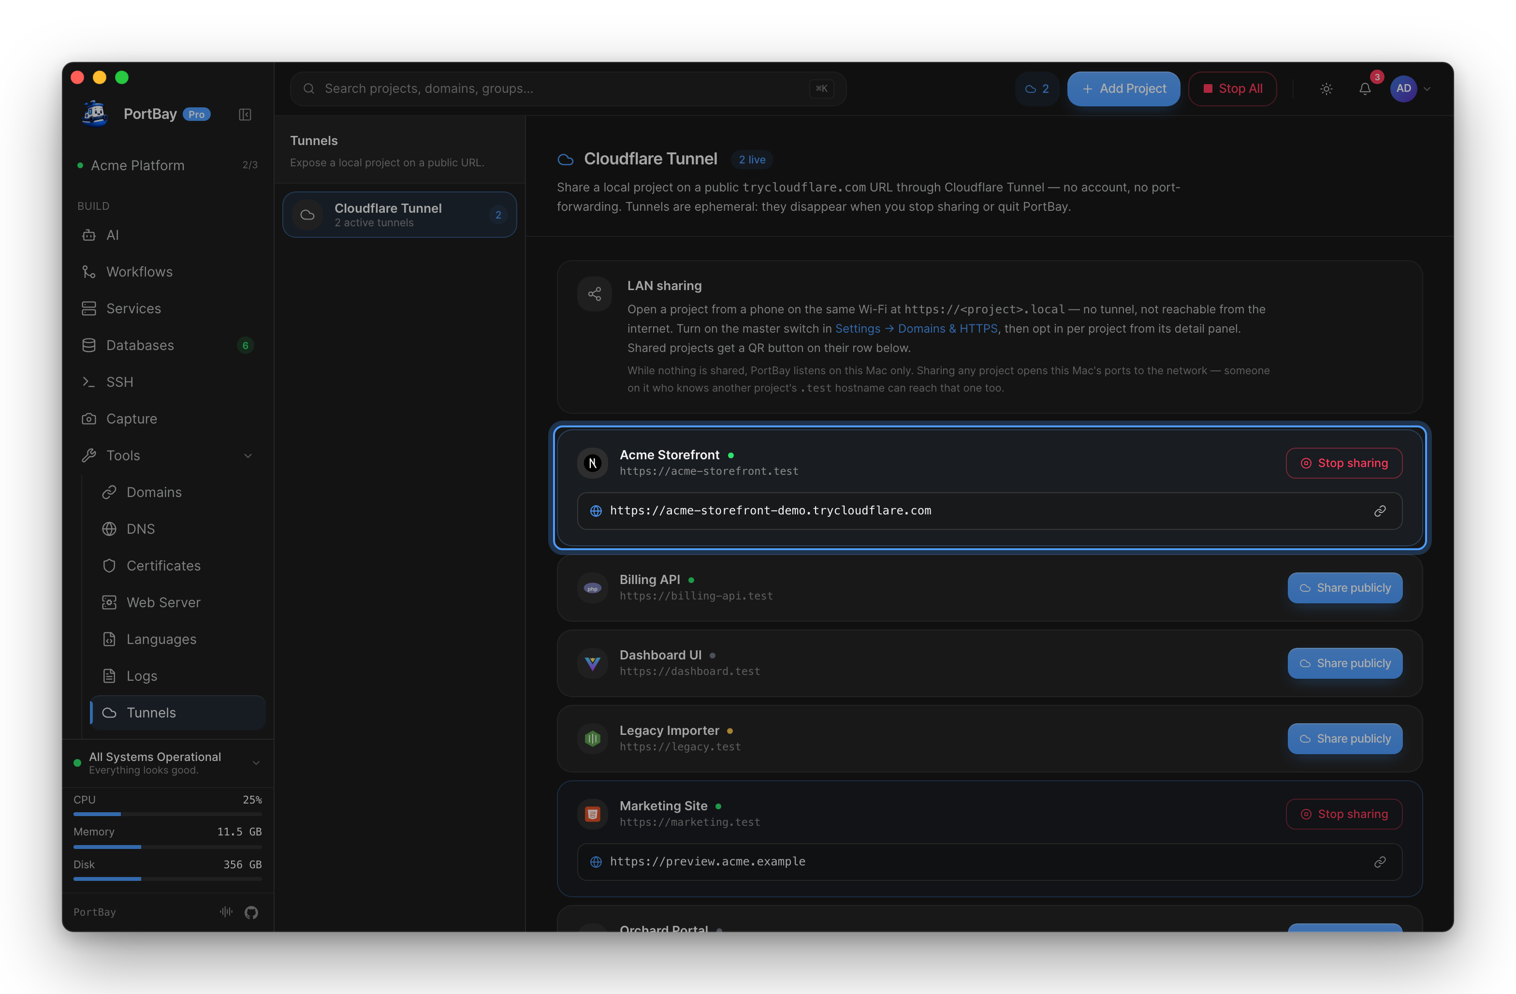Open the AI section

(168, 235)
